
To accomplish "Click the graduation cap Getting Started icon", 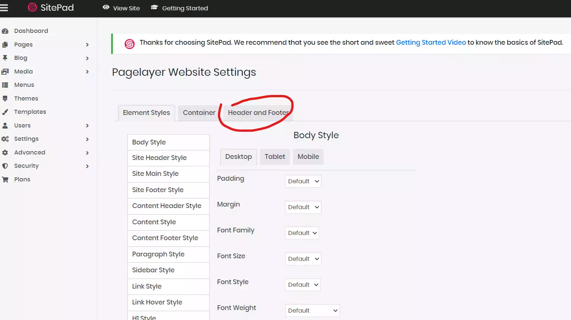I will click(x=154, y=7).
